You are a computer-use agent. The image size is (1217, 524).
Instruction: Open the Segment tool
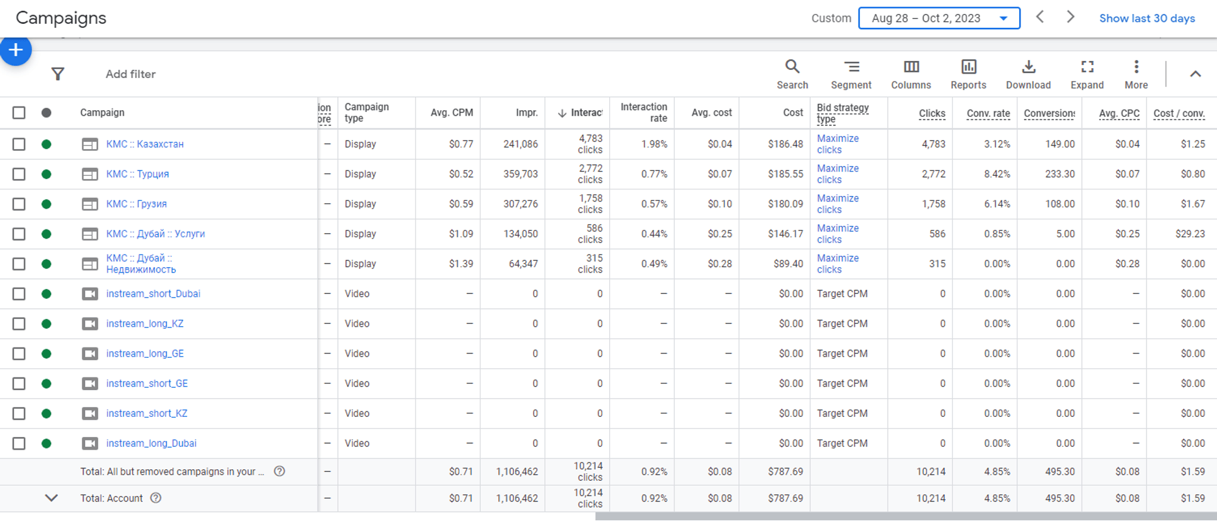point(851,74)
